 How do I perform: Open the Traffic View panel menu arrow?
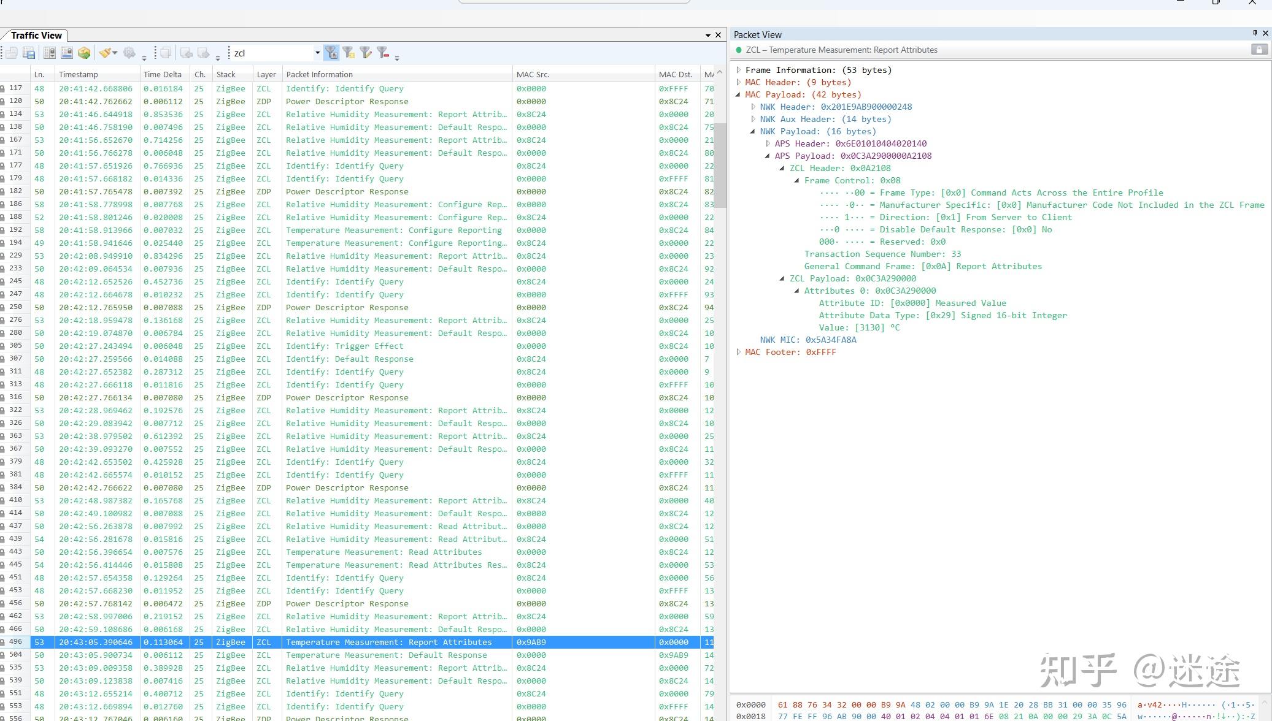pos(707,36)
